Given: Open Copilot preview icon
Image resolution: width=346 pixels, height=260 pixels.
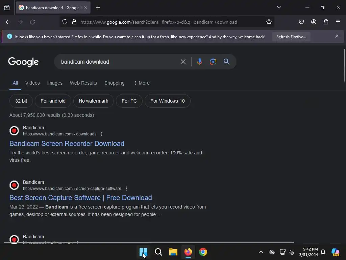Looking at the screenshot, I should 336,252.
